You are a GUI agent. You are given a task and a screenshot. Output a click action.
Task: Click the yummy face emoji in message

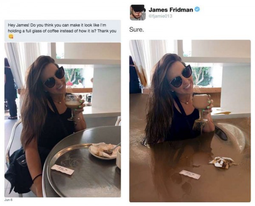pos(11,37)
